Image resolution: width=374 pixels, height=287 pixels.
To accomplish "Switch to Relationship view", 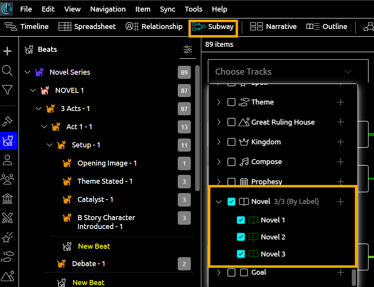I will coord(154,27).
